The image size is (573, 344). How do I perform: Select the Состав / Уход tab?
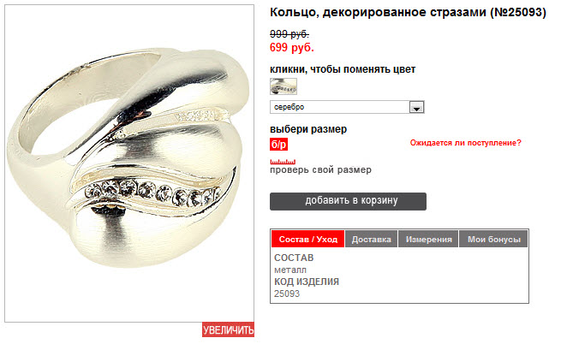pos(307,240)
